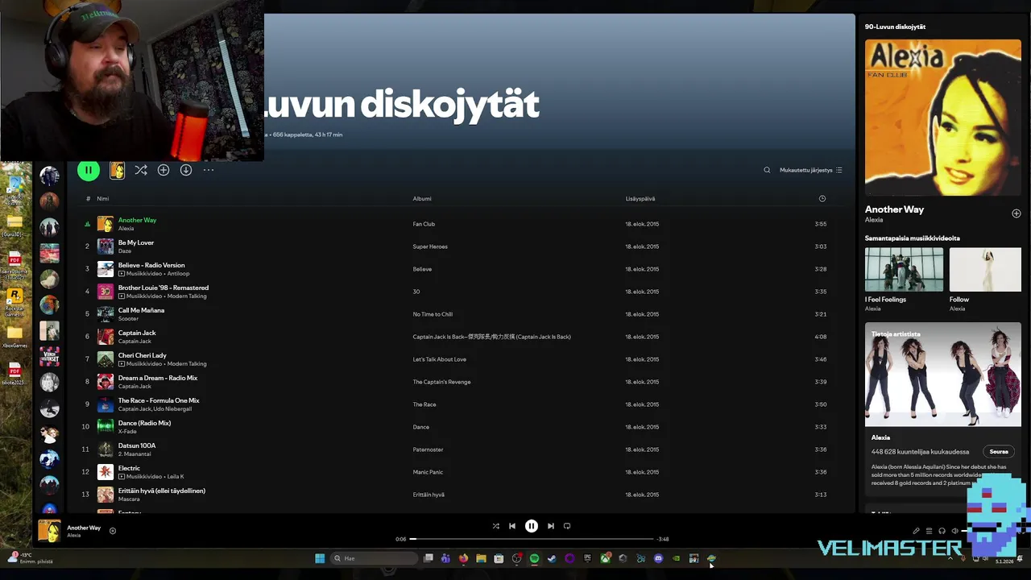
Task: Open Steam from the taskbar
Action: pos(552,558)
